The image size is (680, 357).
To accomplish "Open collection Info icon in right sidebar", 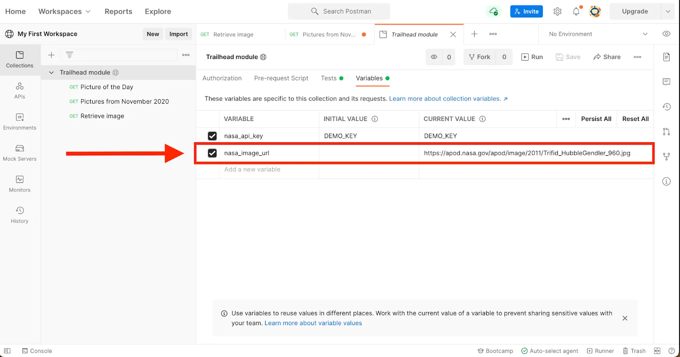I will pyautogui.click(x=666, y=182).
